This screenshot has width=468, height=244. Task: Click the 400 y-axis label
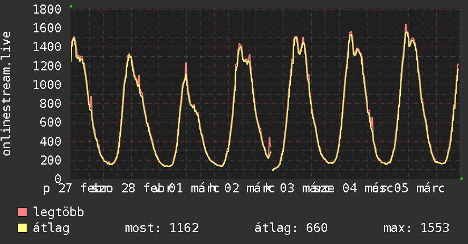[51, 141]
